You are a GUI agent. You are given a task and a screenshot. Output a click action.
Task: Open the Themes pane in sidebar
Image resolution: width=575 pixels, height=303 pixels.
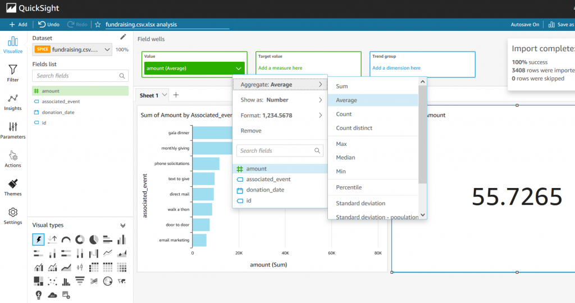pos(13,187)
